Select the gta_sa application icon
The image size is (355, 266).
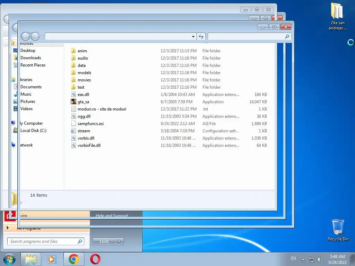point(73,101)
